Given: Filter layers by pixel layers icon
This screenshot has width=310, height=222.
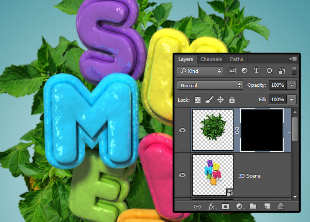Looking at the screenshot, I should pos(232,71).
